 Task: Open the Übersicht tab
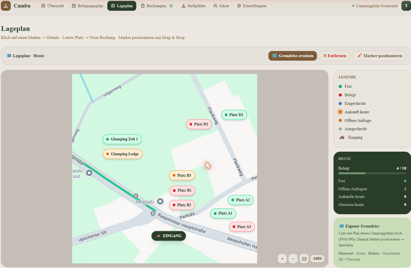(52, 6)
